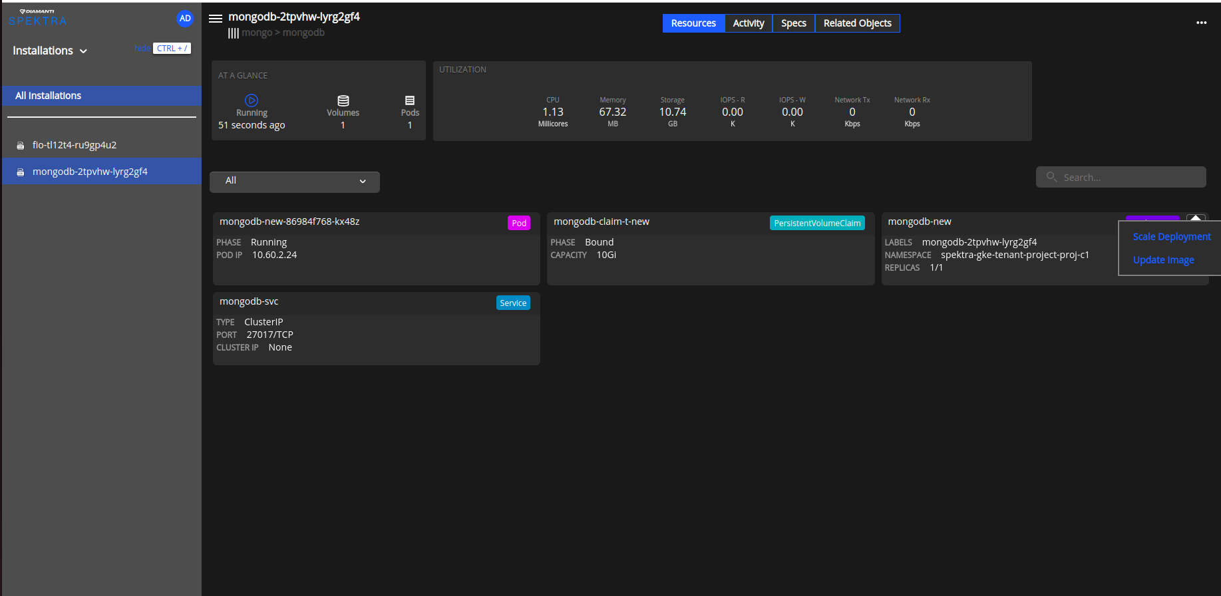Click the CTRL + / shortcut badge
This screenshot has width=1221, height=596.
tap(172, 49)
